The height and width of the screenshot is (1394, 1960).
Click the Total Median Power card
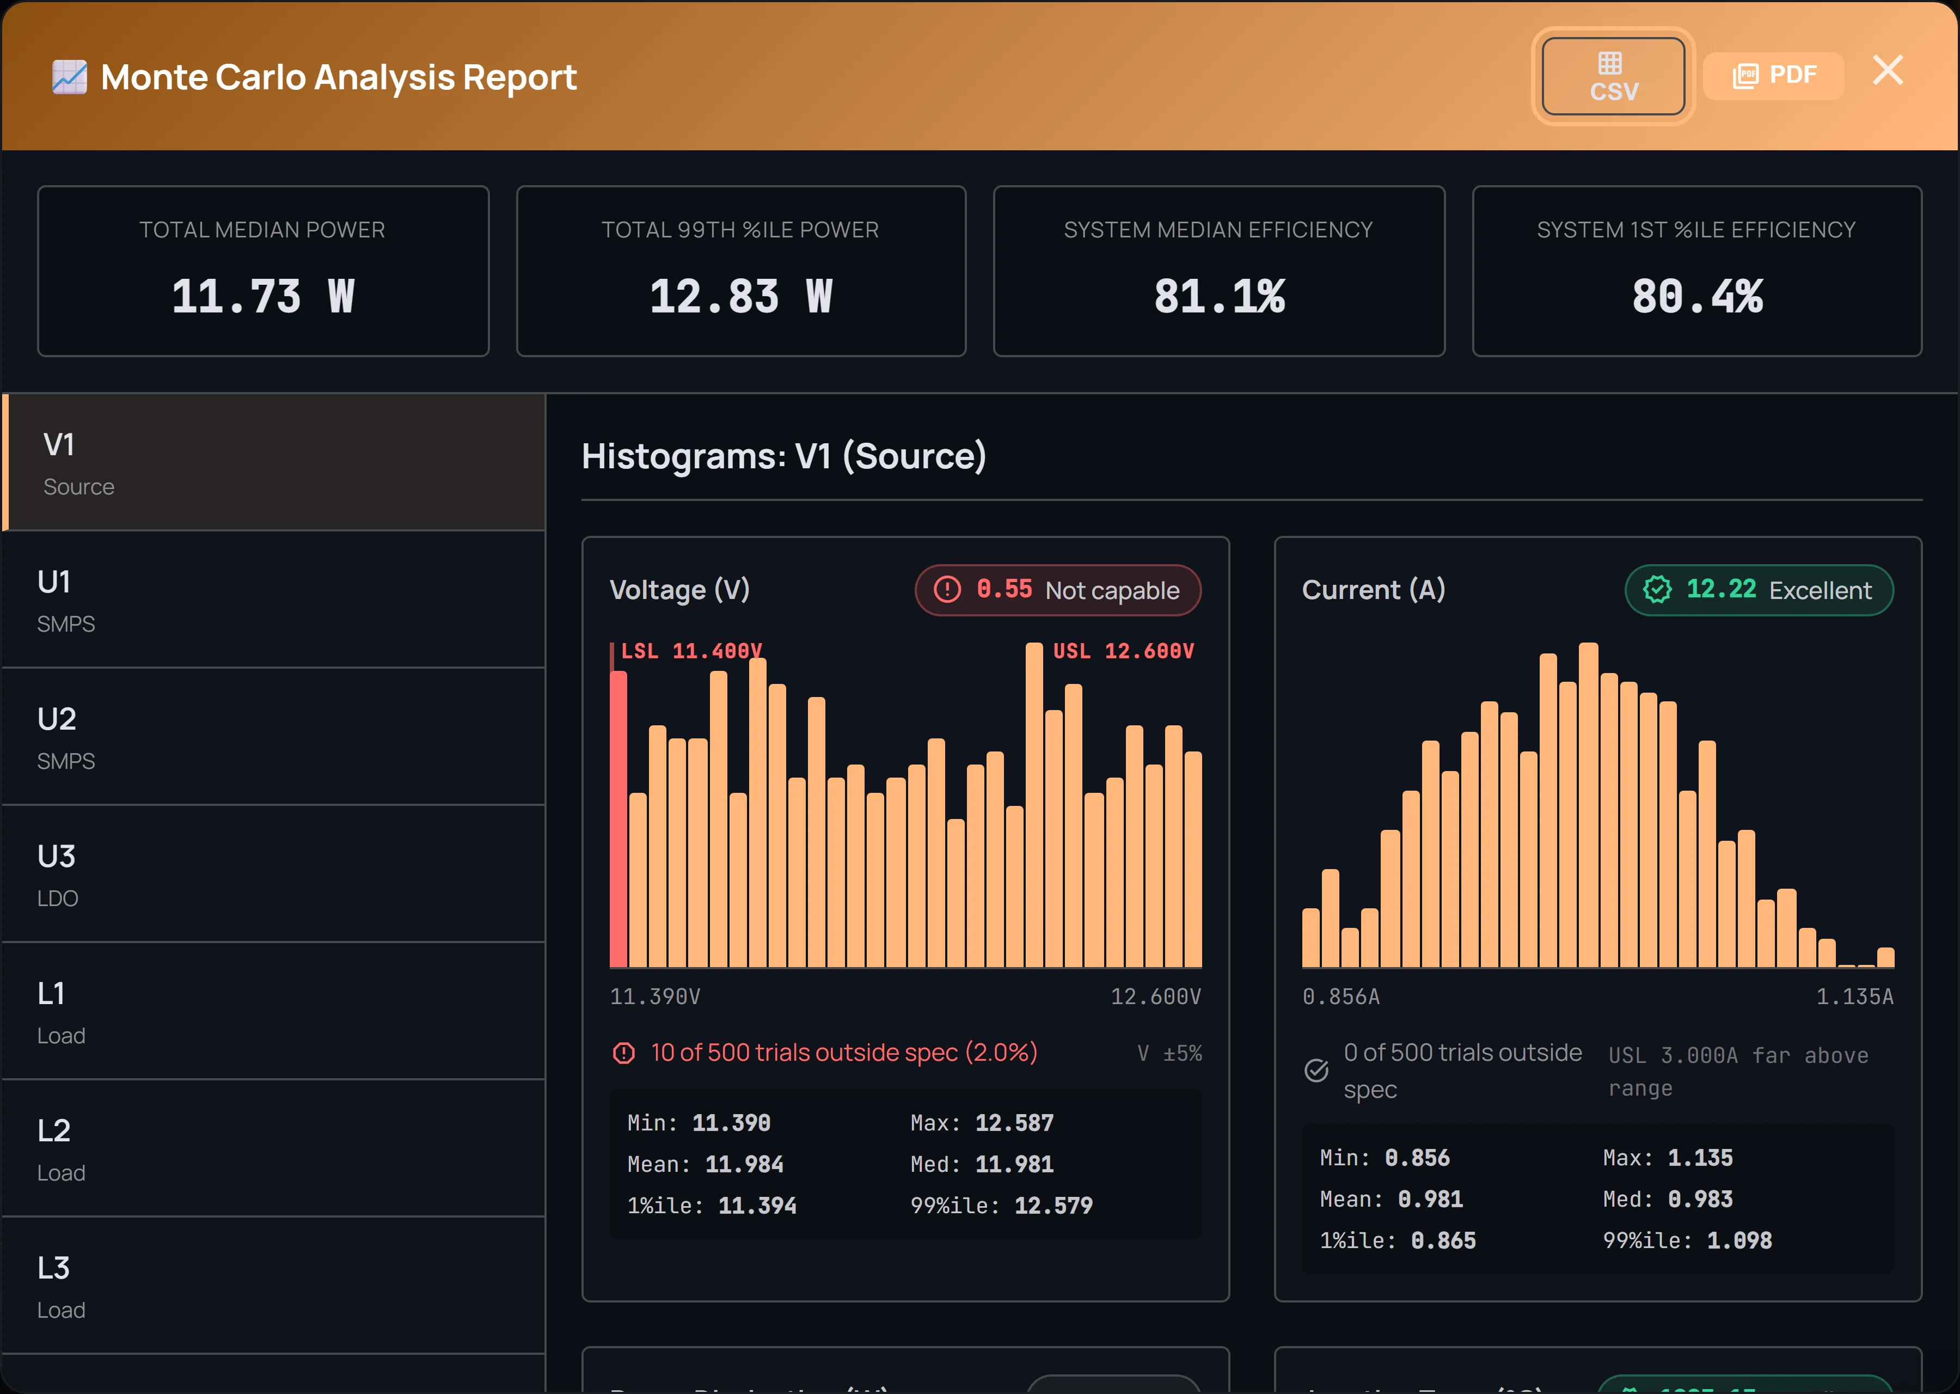(x=264, y=271)
